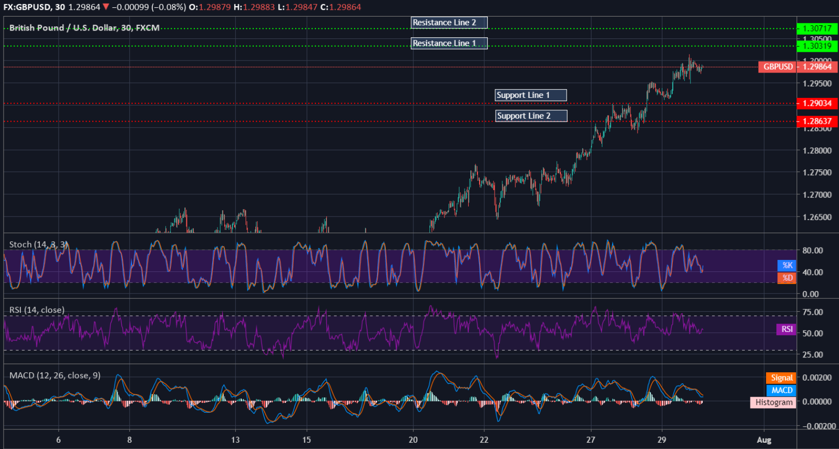Click the 6 date on time axis

59,440
